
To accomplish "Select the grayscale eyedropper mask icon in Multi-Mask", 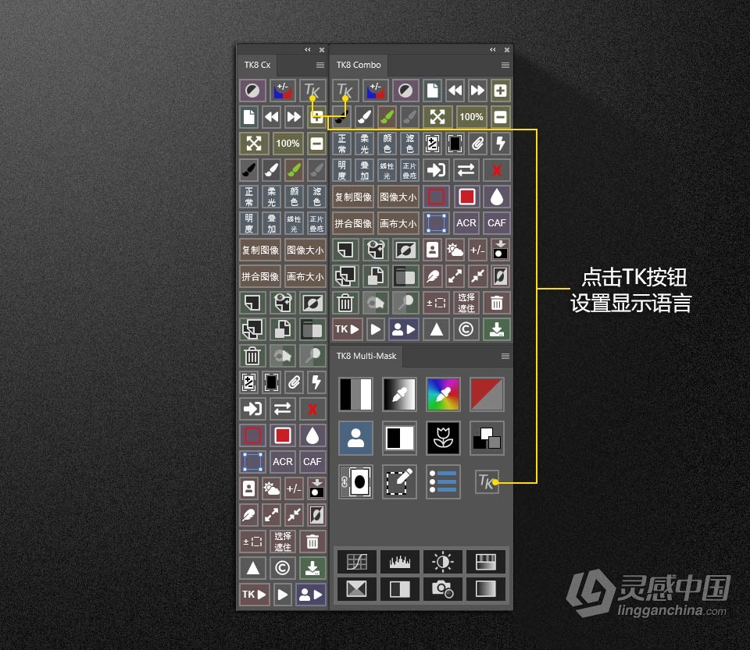I will [399, 394].
